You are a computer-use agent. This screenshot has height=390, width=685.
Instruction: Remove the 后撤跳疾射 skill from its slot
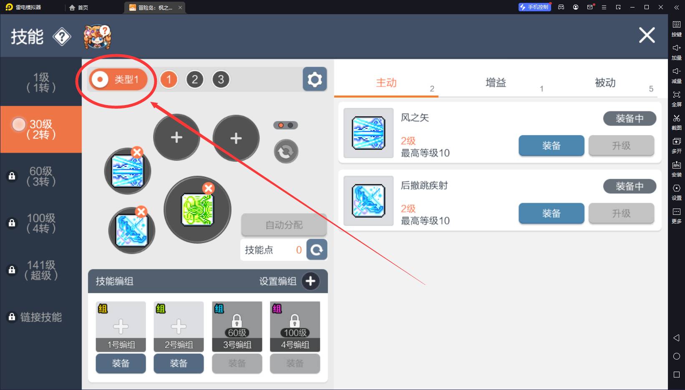[141, 211]
